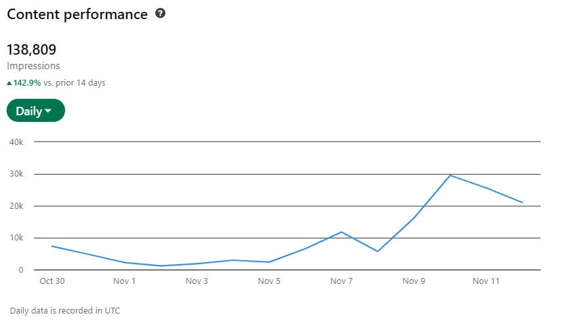Click the Content performance heading

77,14
